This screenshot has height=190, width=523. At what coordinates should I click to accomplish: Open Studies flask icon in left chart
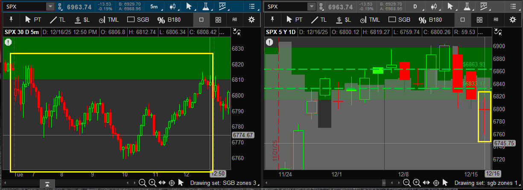206,6
